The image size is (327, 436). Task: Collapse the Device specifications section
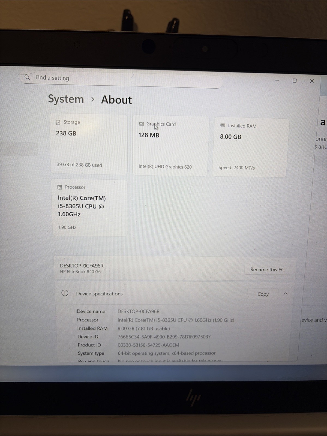coord(286,294)
